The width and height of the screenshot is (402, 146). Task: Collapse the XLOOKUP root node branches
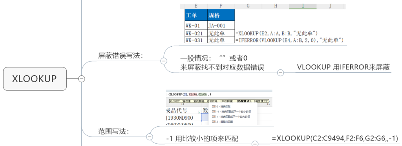coord(82,78)
